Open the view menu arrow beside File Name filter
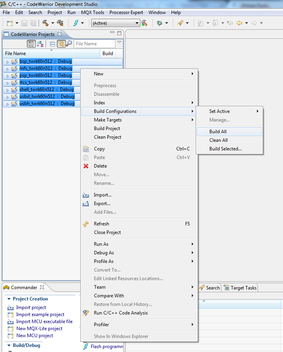 pyautogui.click(x=119, y=42)
